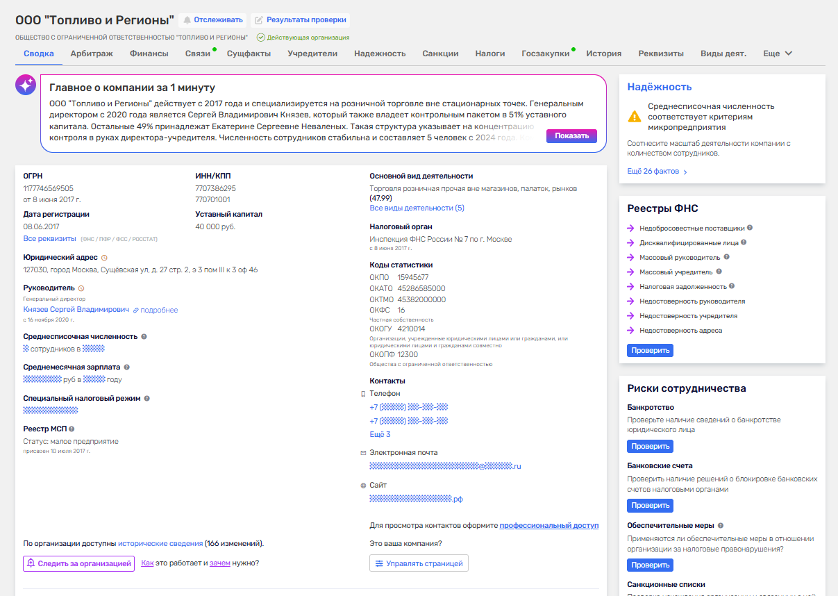
Task: Open the История tab
Action: click(603, 53)
